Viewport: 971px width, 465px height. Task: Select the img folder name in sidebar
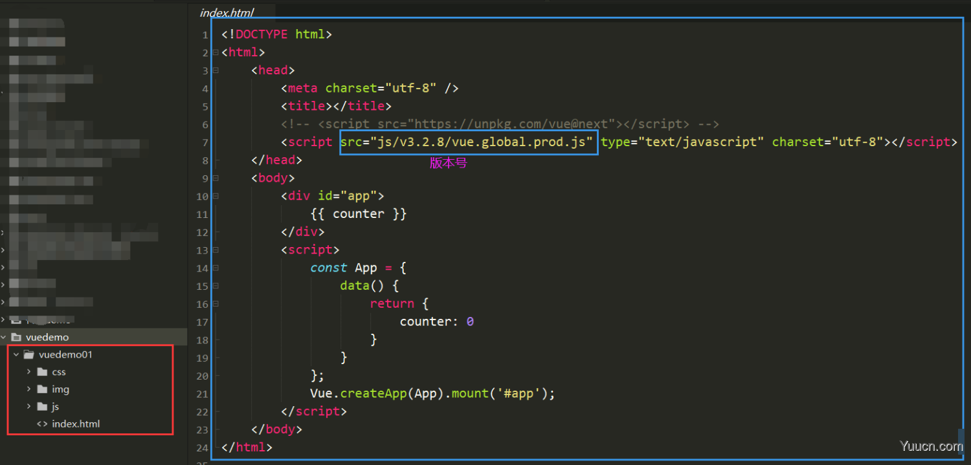pos(61,389)
